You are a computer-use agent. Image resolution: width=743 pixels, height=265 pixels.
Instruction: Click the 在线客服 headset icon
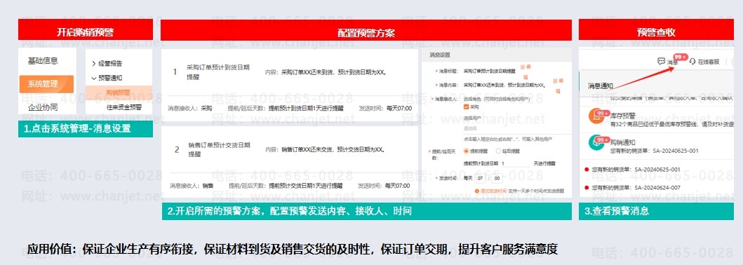point(692,62)
